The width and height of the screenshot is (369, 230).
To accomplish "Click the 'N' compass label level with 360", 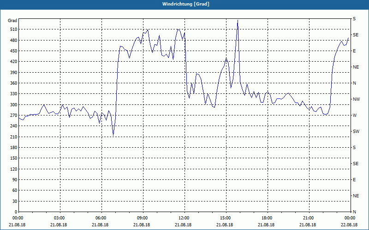I will pos(354,83).
